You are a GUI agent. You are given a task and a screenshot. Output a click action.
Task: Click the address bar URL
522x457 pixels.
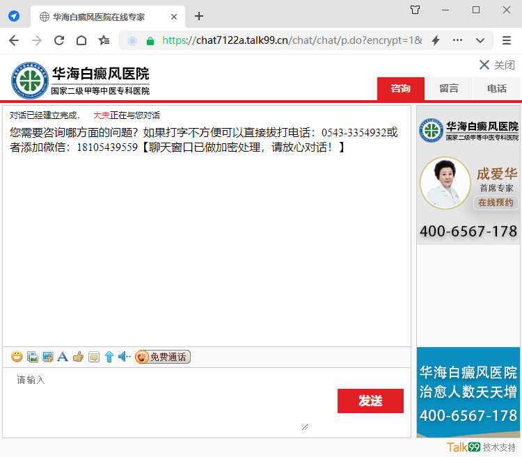[x=292, y=40]
